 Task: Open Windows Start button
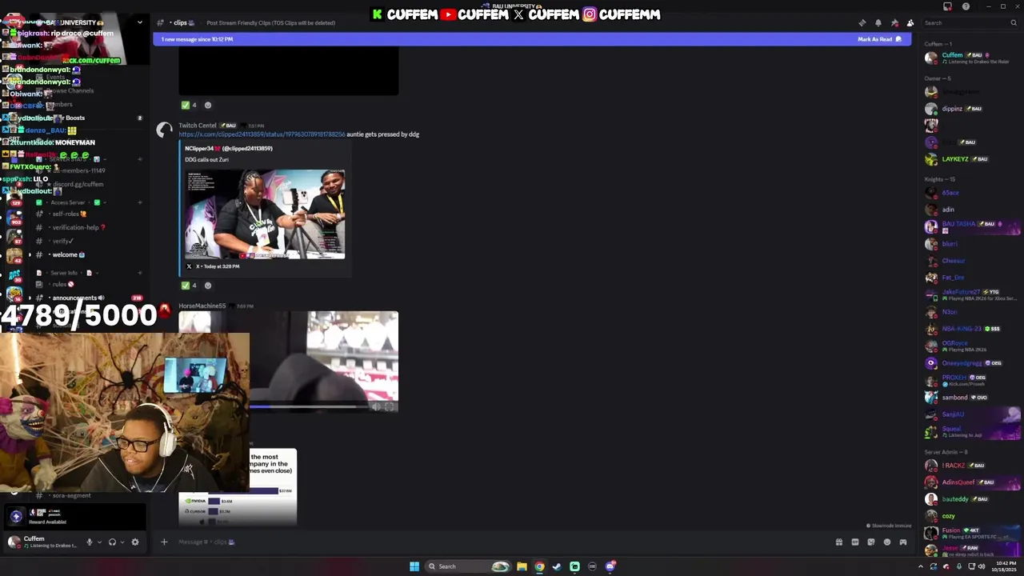[x=414, y=566]
